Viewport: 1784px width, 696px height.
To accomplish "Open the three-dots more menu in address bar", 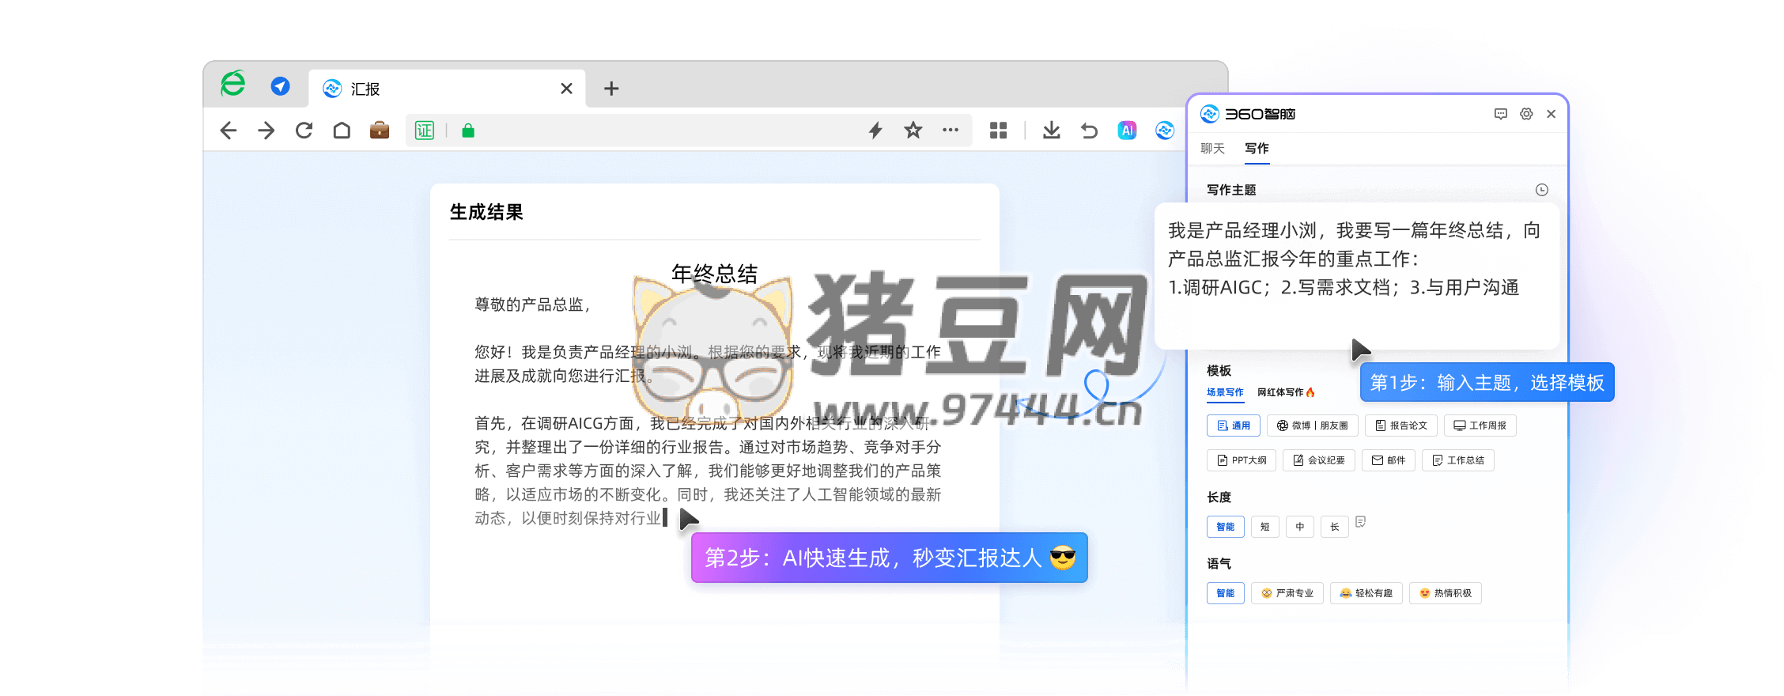I will (951, 130).
